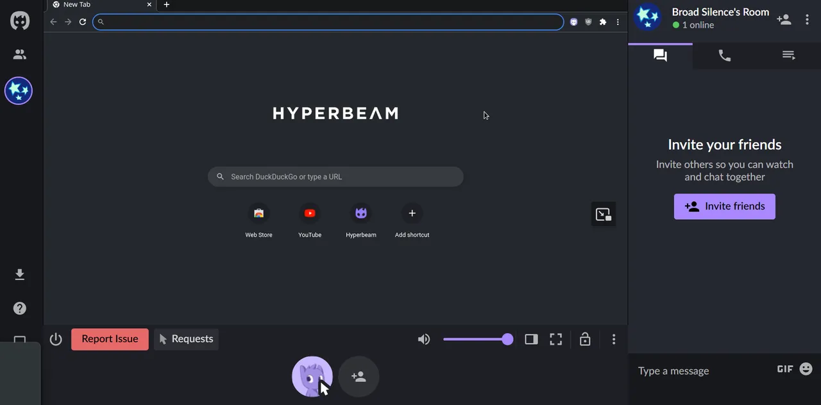Image resolution: width=821 pixels, height=405 pixels.
Task: Toggle the picture-in-picture minimize icon
Action: (x=604, y=215)
